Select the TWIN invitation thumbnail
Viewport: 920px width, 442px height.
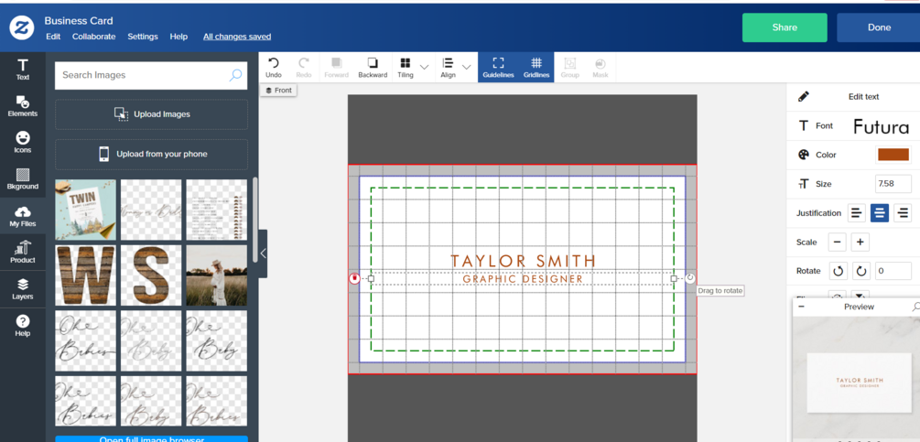(x=85, y=210)
